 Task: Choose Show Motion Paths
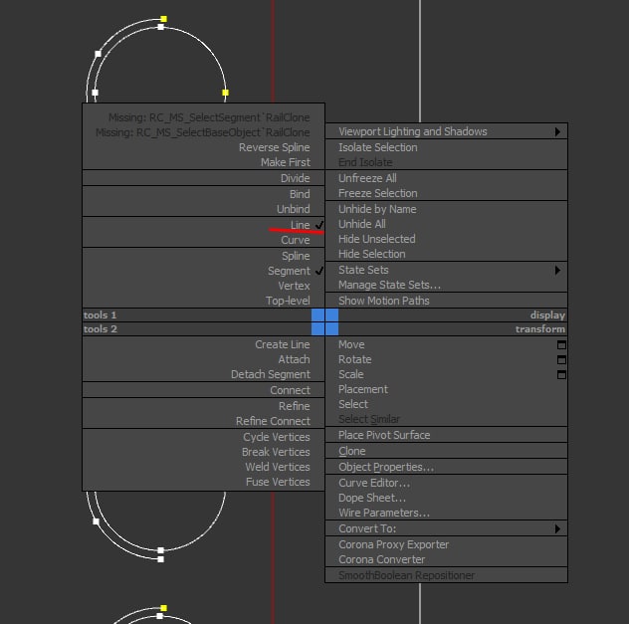384,301
